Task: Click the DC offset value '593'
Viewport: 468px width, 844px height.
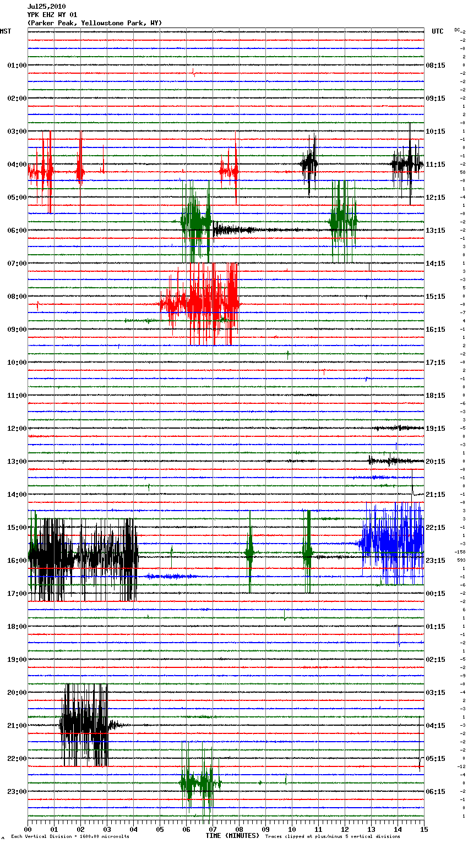Action: [x=461, y=560]
